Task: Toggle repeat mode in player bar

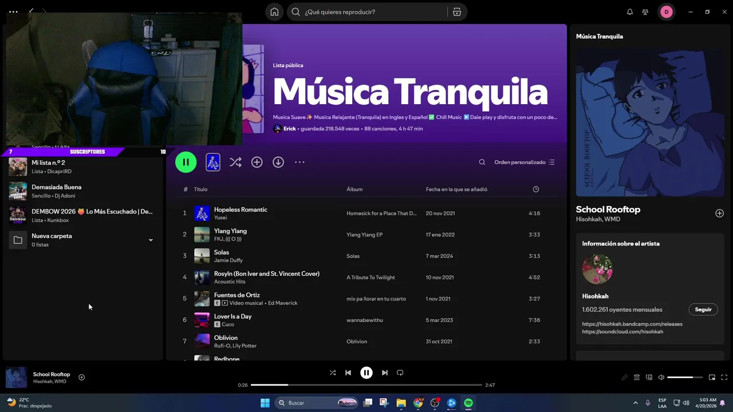Action: [400, 373]
